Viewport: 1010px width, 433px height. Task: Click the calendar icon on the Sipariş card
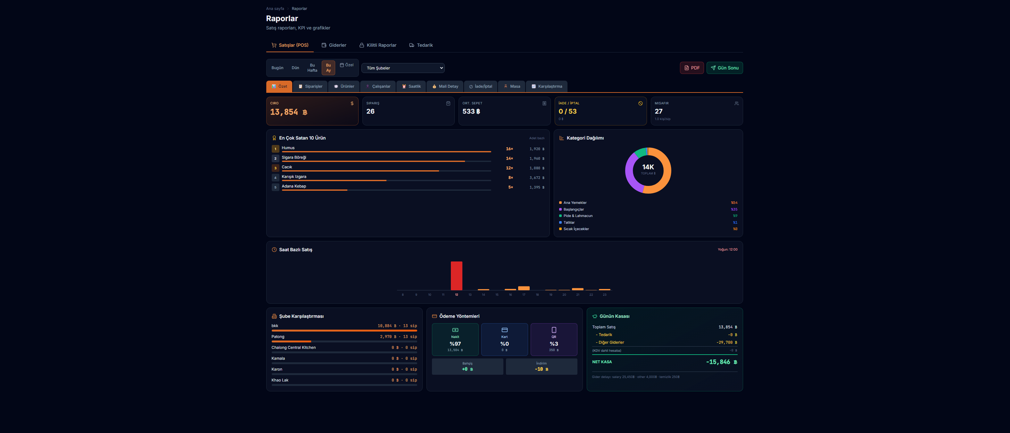(x=448, y=103)
